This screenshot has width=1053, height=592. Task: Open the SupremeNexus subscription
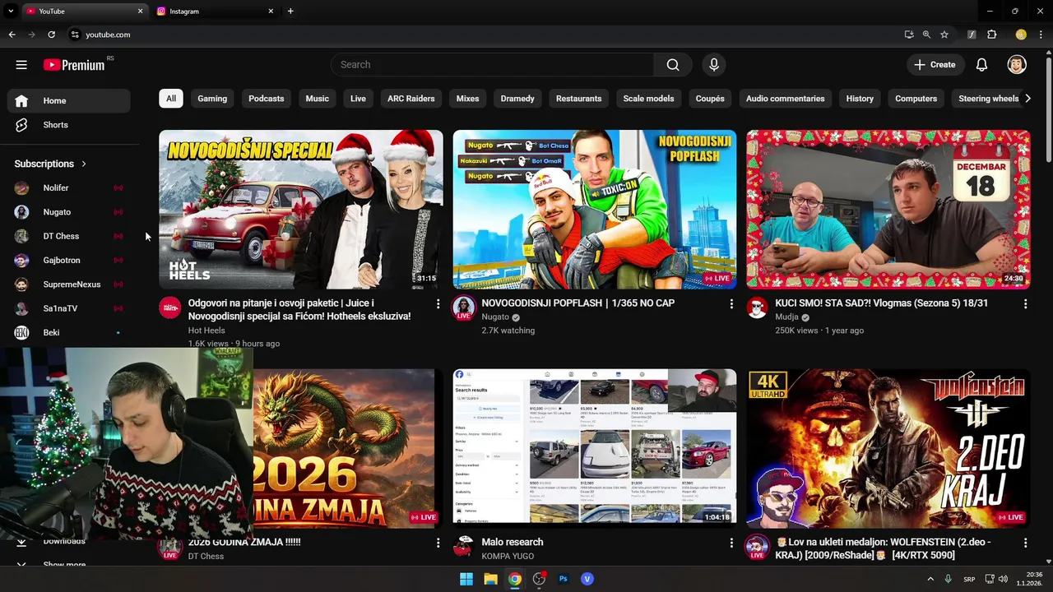[x=69, y=284]
